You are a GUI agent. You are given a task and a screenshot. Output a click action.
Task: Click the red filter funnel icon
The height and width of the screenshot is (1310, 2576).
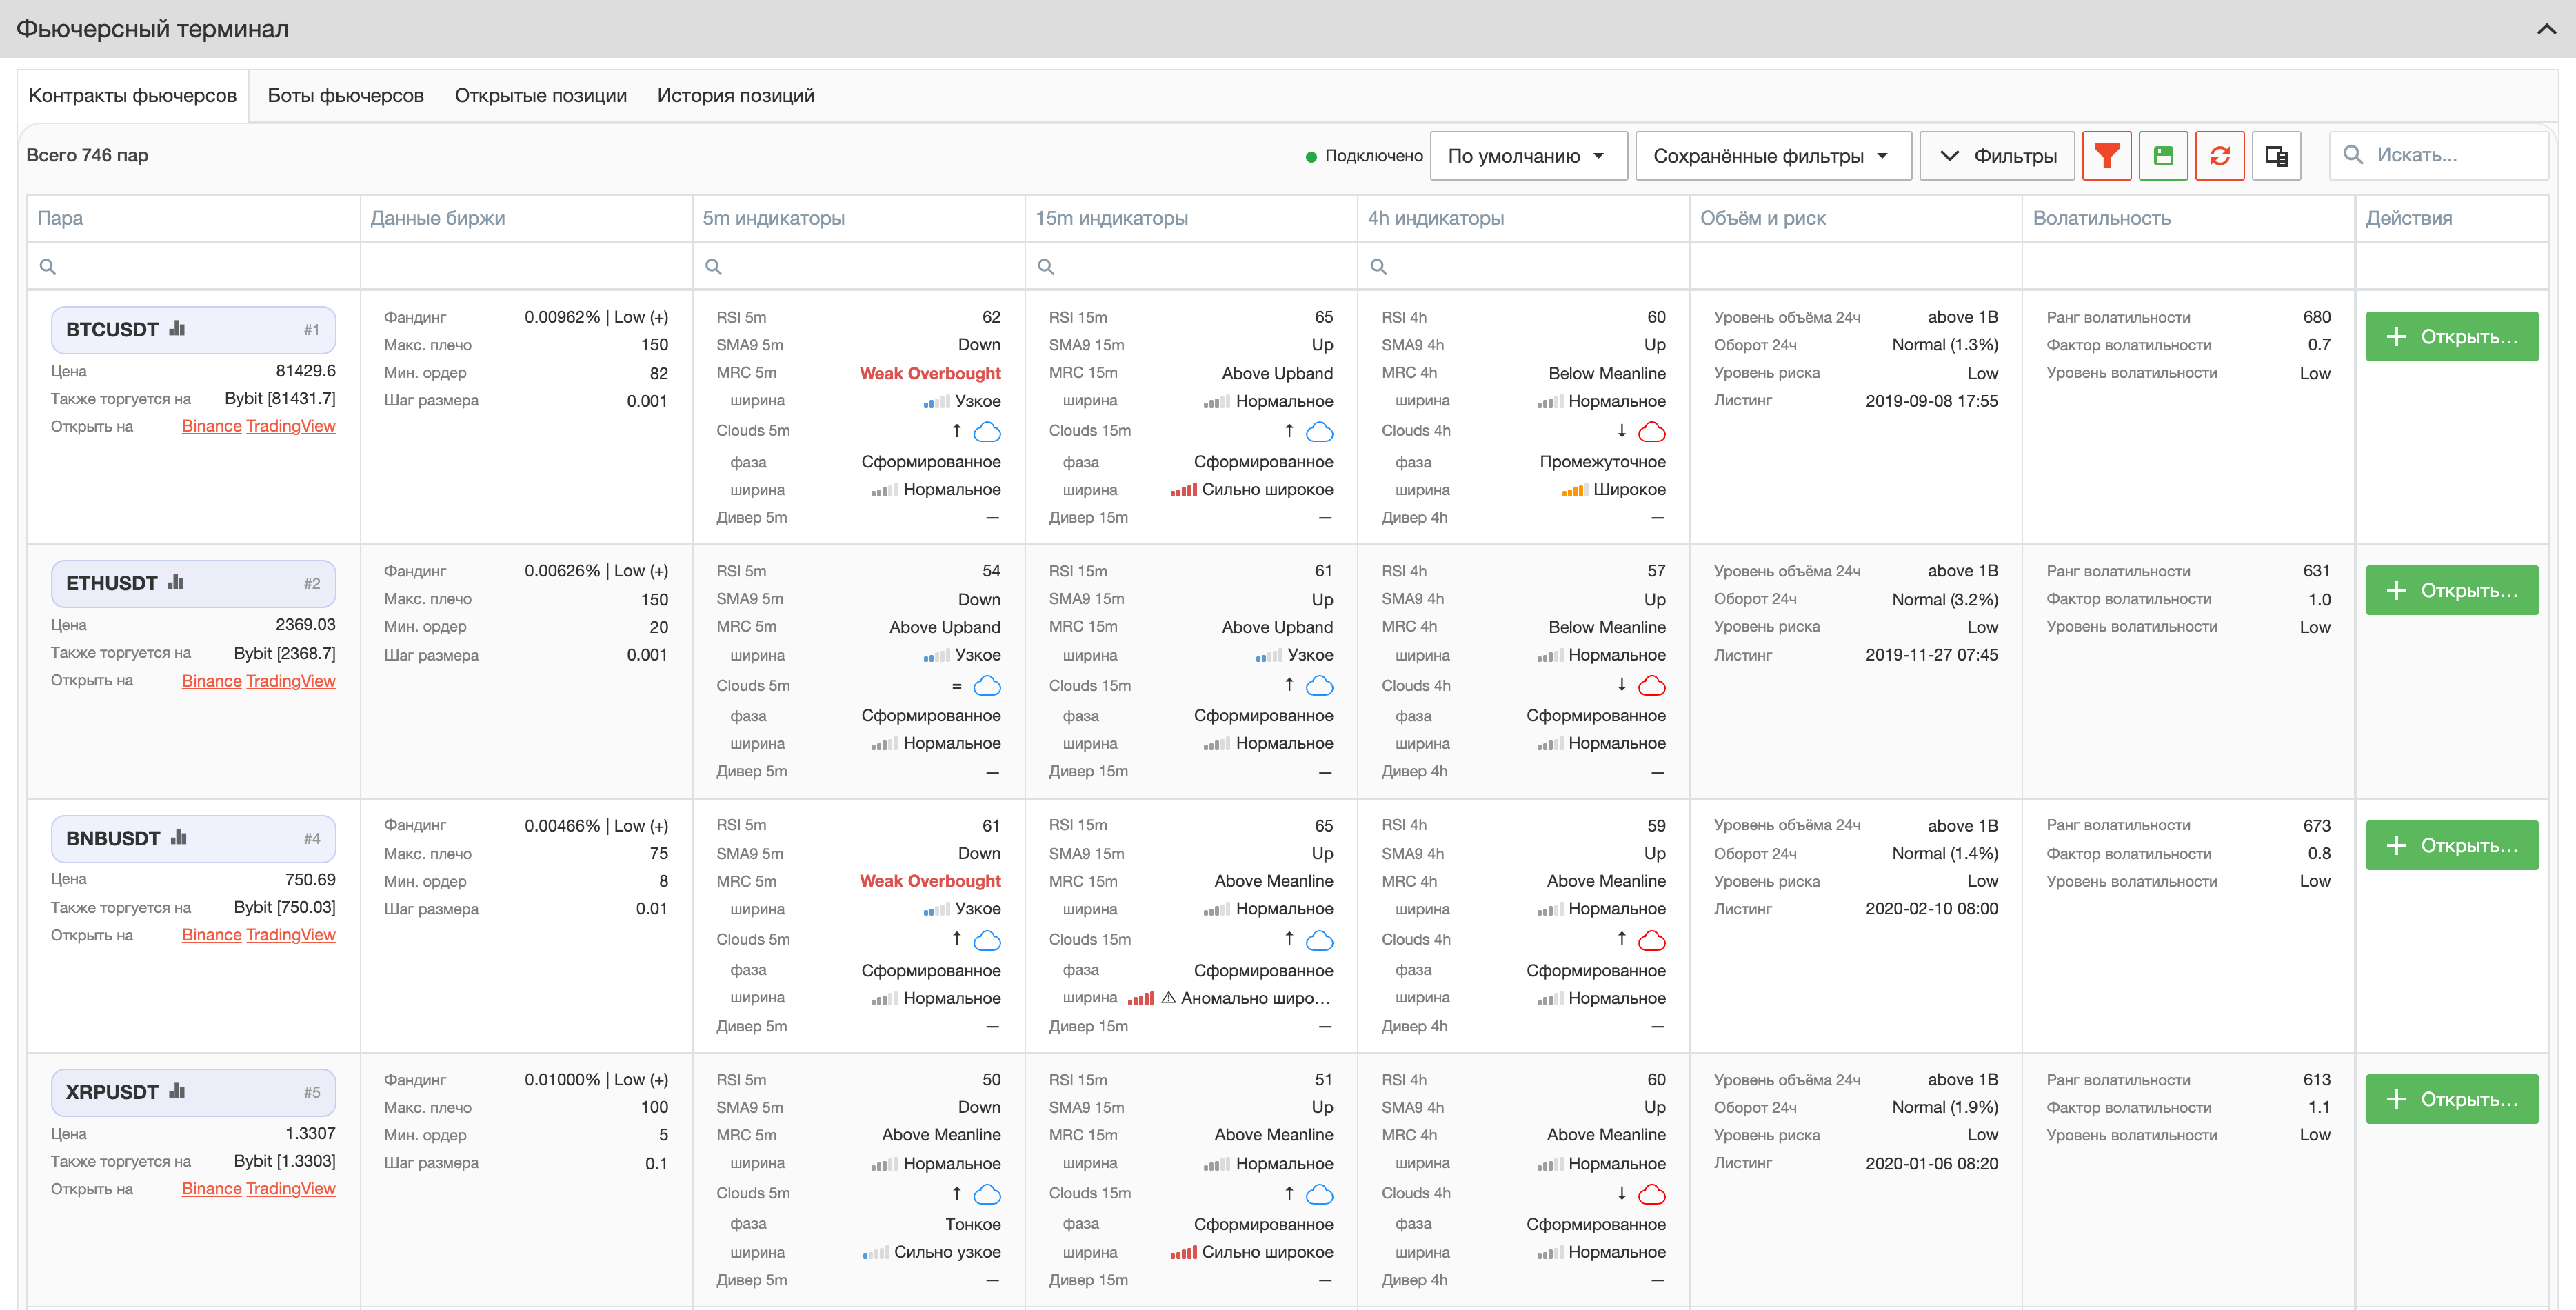click(2106, 156)
